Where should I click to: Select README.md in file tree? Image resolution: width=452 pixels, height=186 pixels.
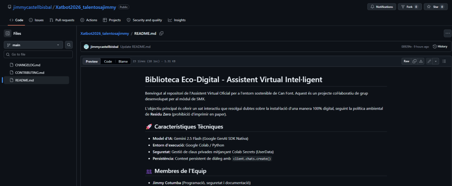pos(35,80)
